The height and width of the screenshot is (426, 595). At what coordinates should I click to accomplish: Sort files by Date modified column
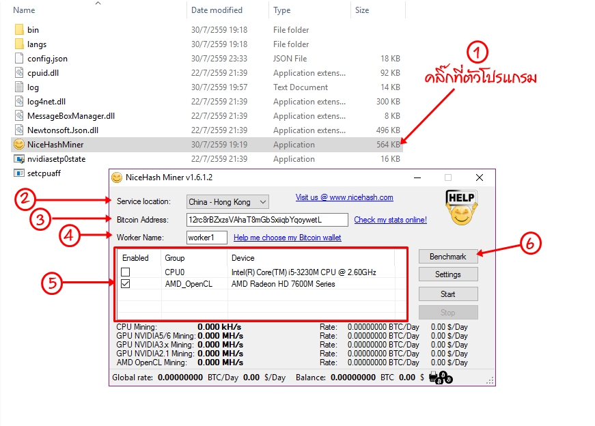click(217, 10)
